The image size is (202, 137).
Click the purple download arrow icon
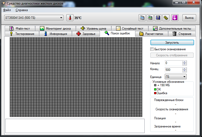coord(175,18)
